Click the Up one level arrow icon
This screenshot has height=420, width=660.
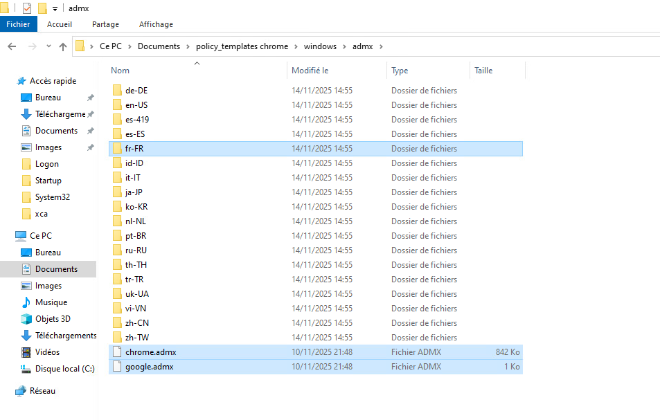click(x=63, y=46)
